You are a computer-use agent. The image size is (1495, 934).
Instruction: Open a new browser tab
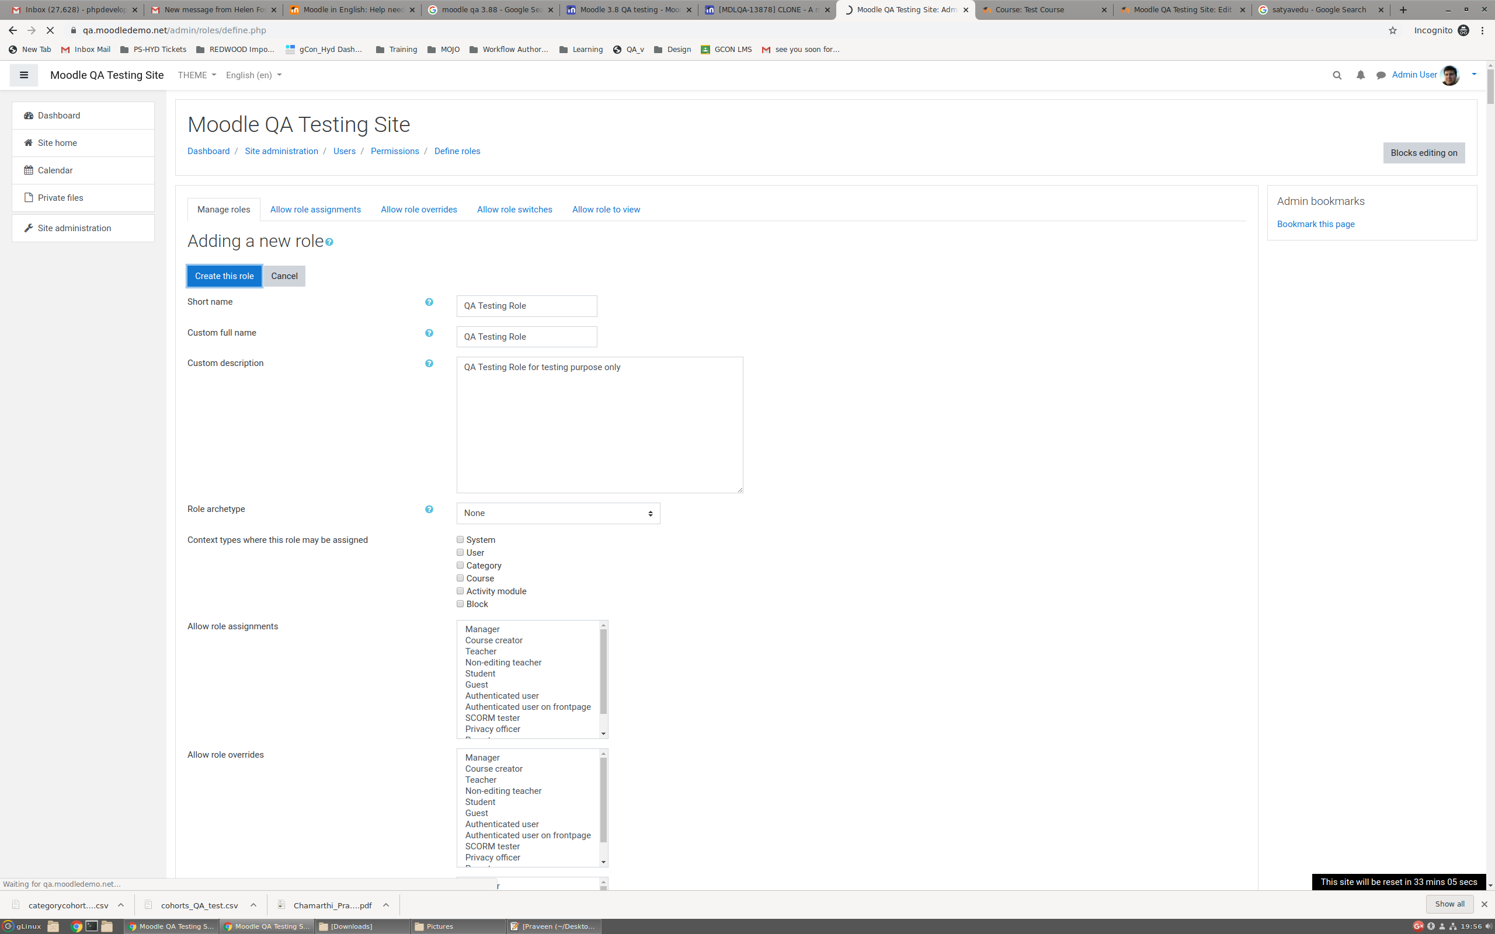click(x=1403, y=10)
